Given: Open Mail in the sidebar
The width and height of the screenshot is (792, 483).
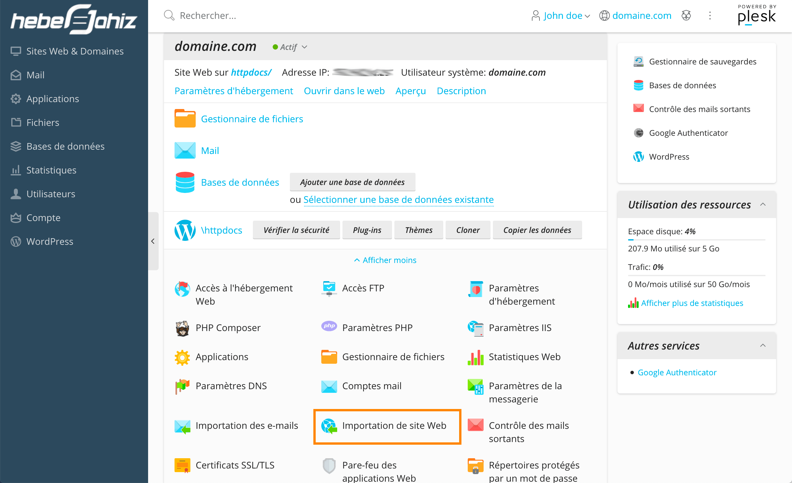Looking at the screenshot, I should [x=27, y=75].
